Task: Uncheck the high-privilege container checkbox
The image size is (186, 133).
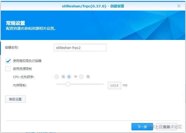Action: point(8,61)
